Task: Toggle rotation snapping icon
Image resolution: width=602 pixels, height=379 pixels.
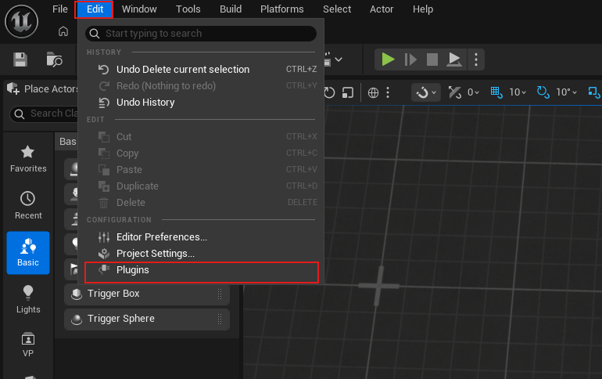Action: [543, 92]
